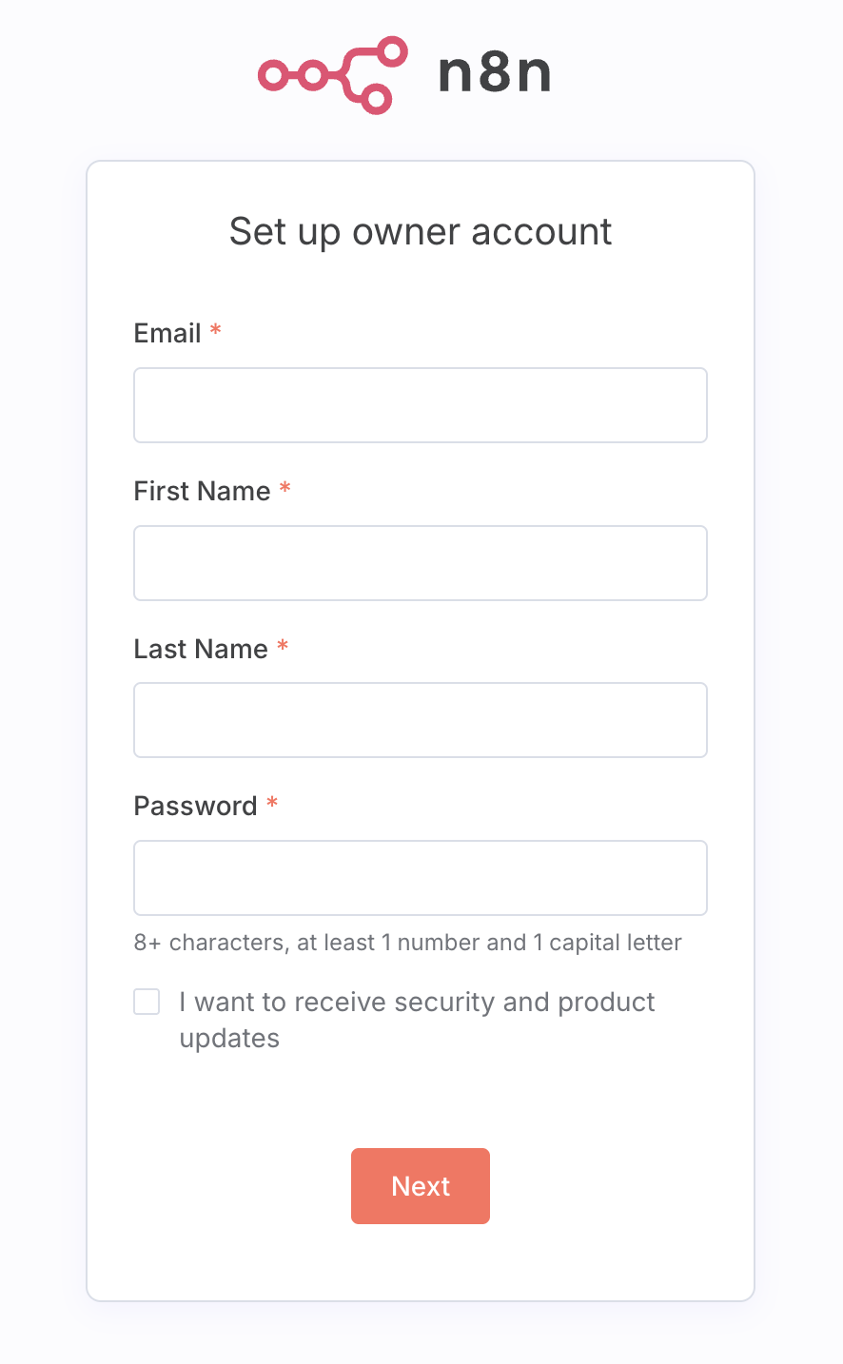The height and width of the screenshot is (1364, 843).
Task: Click the Email field label
Action: coord(167,333)
